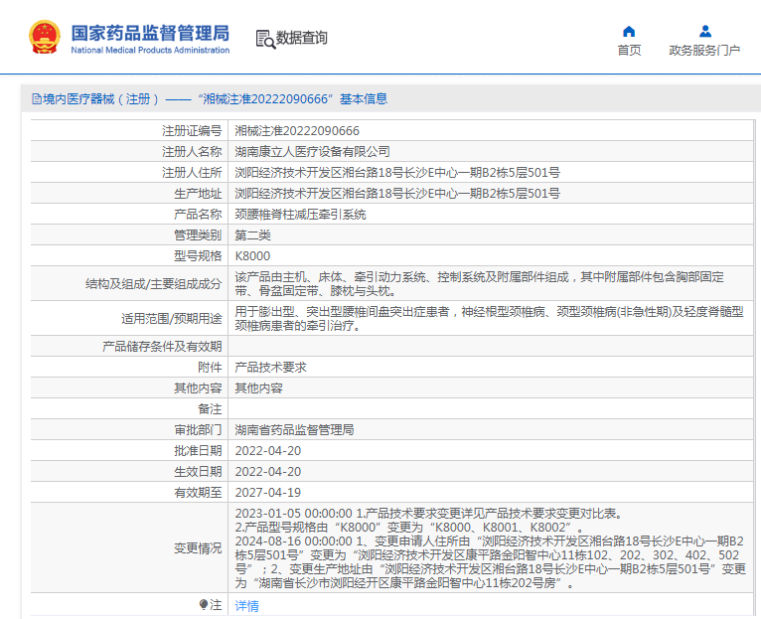Click the 首页 house icon

pos(629,31)
